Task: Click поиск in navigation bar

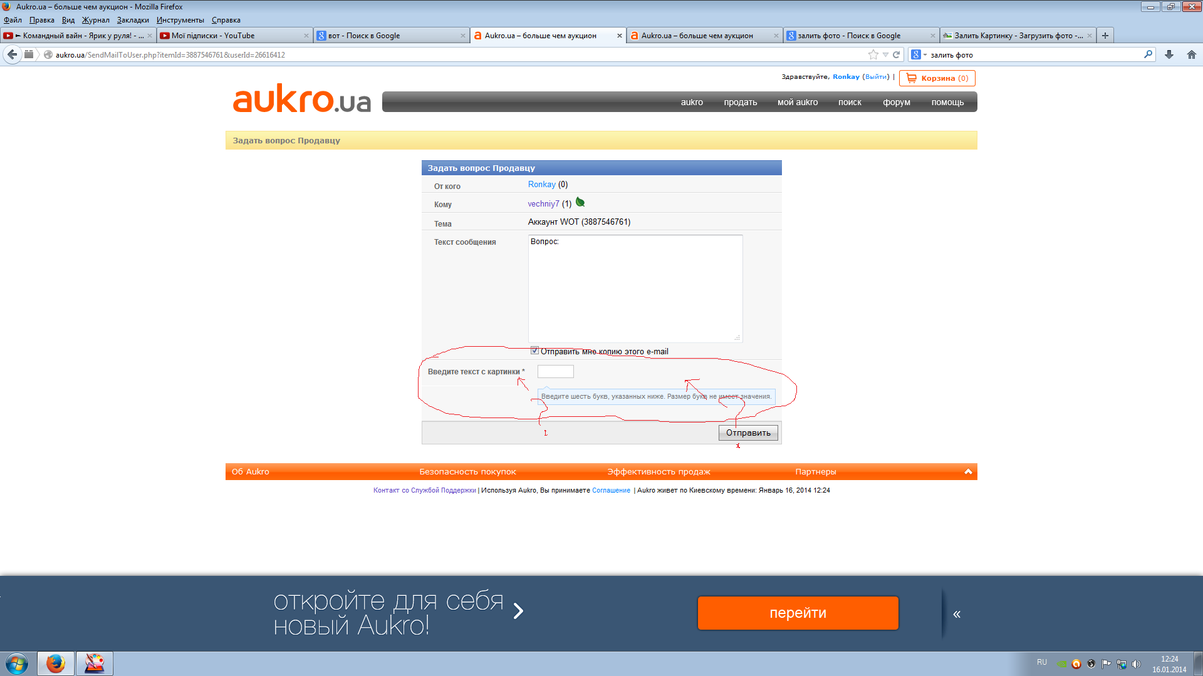Action: 850,102
